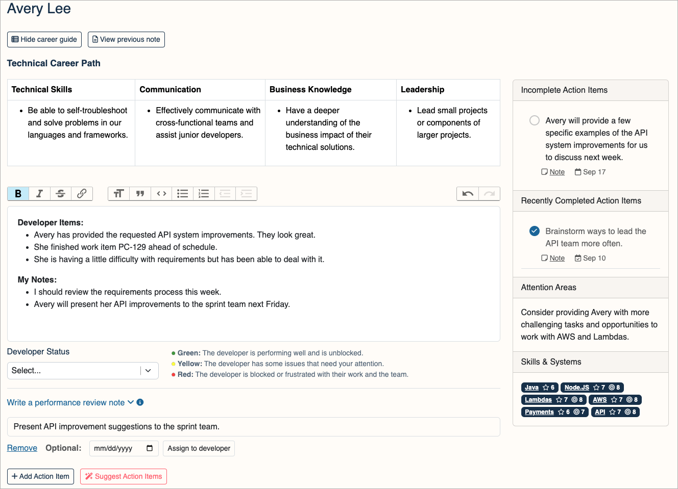Click Add Action Item button

(40, 476)
